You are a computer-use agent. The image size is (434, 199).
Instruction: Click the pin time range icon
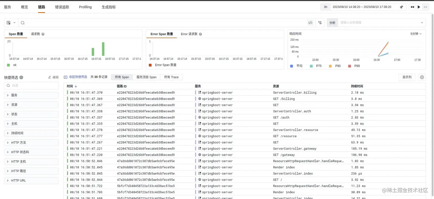(401, 7)
